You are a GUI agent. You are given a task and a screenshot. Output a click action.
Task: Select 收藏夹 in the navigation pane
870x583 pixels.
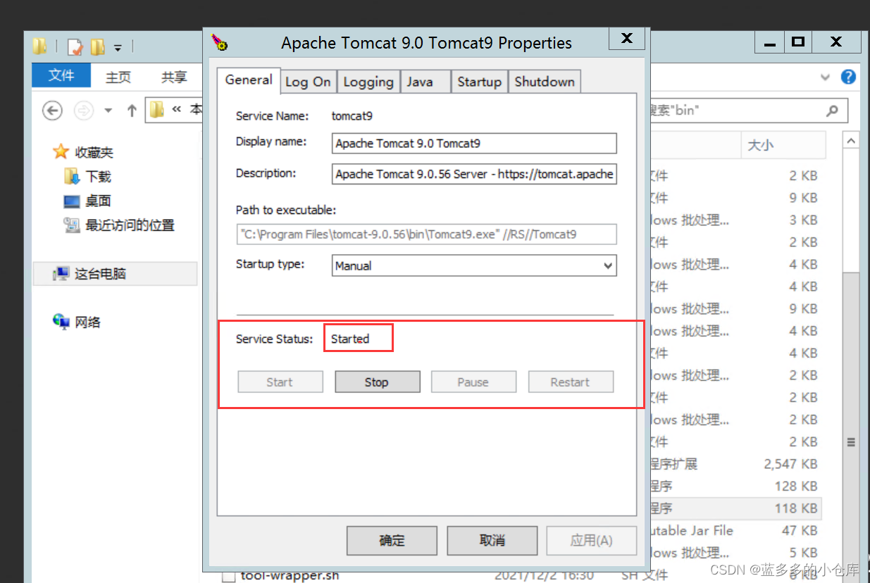[x=94, y=152]
